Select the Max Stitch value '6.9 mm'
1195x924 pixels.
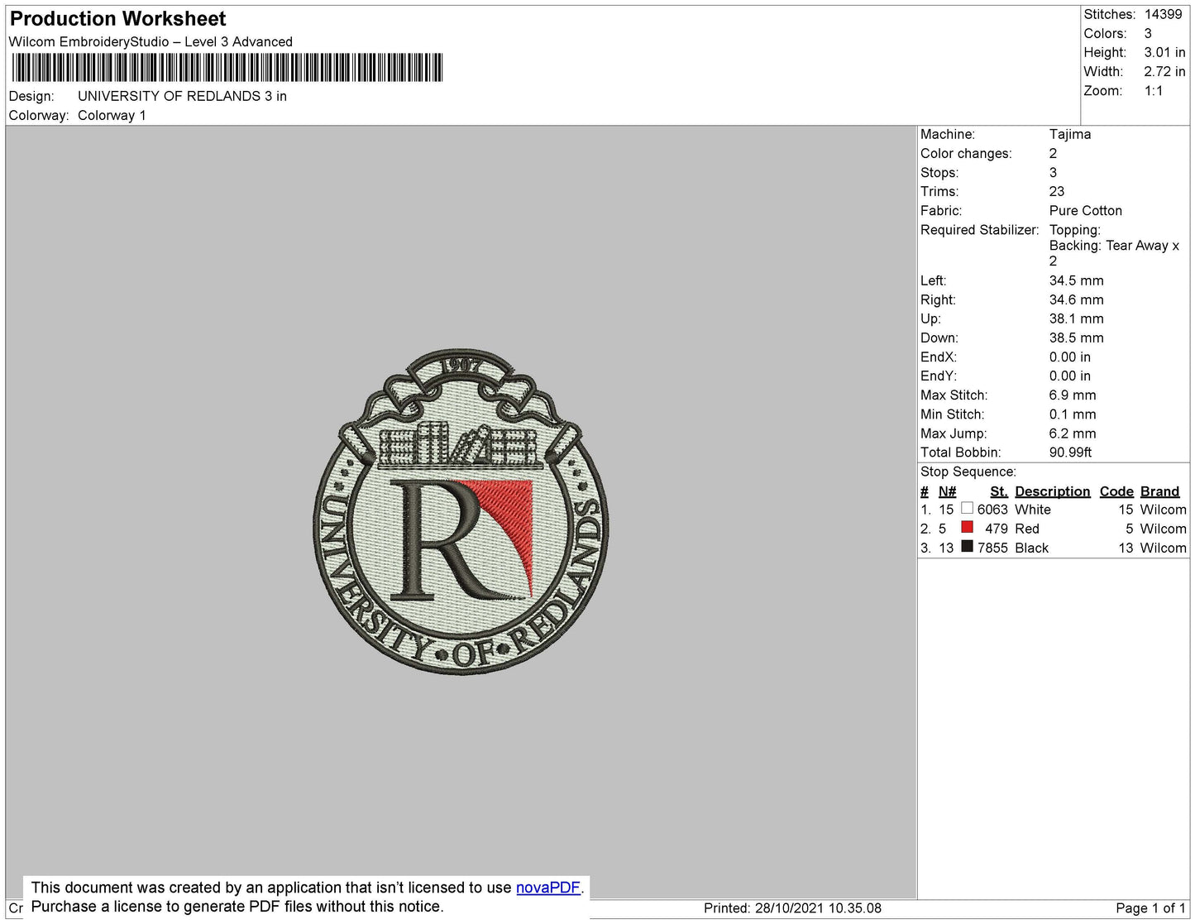pos(1073,395)
